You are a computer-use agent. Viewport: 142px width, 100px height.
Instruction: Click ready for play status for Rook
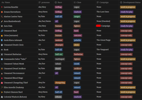(x=126, y=50)
